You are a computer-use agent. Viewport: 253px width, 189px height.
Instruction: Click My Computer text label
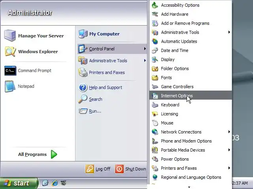(104, 34)
